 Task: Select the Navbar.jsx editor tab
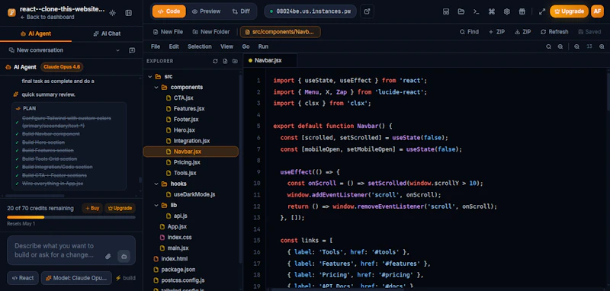270,61
